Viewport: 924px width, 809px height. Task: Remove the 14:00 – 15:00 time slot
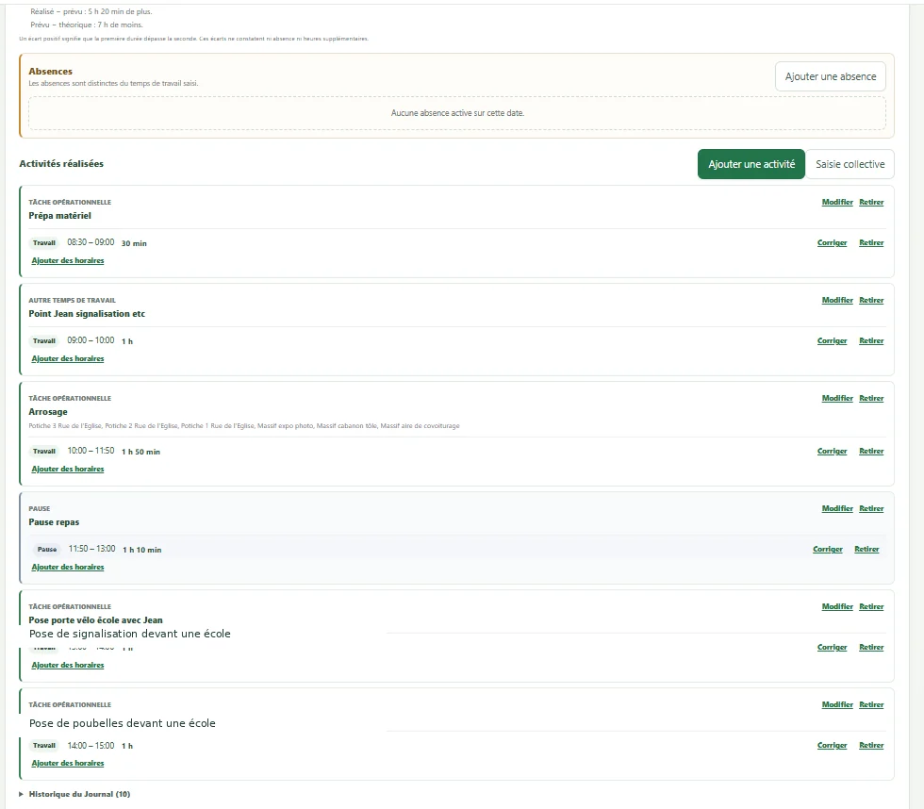pyautogui.click(x=871, y=746)
